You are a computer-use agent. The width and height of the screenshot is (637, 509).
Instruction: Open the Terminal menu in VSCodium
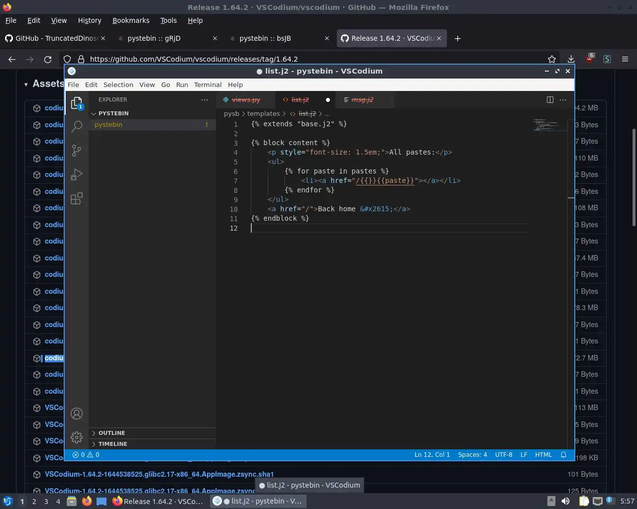coord(208,85)
